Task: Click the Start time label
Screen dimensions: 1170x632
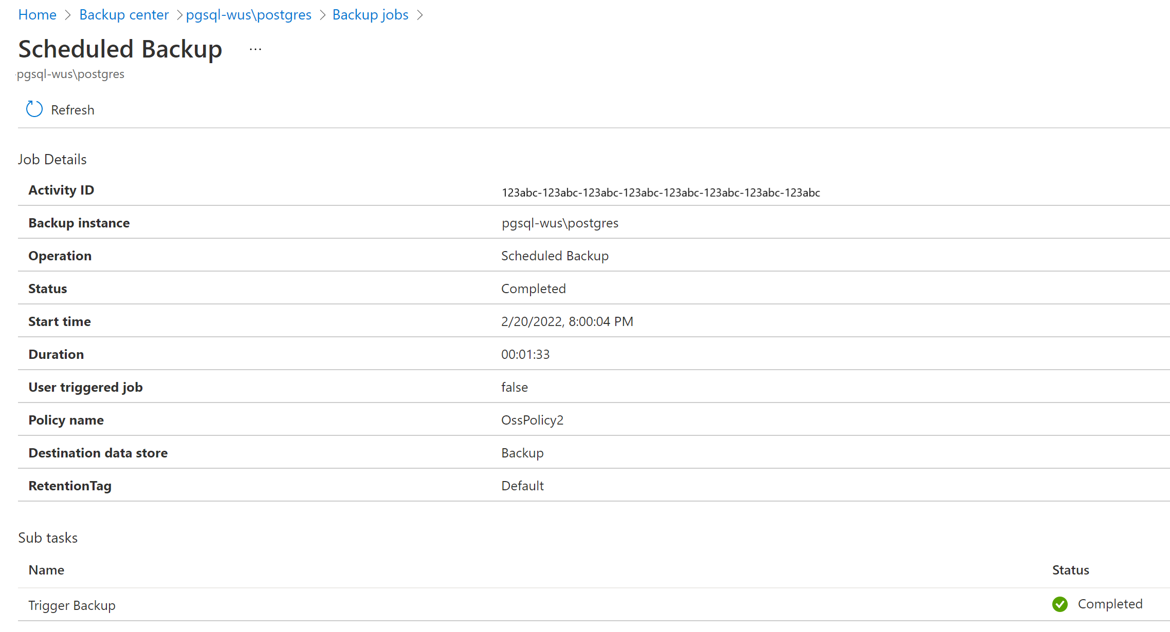Action: pos(60,321)
